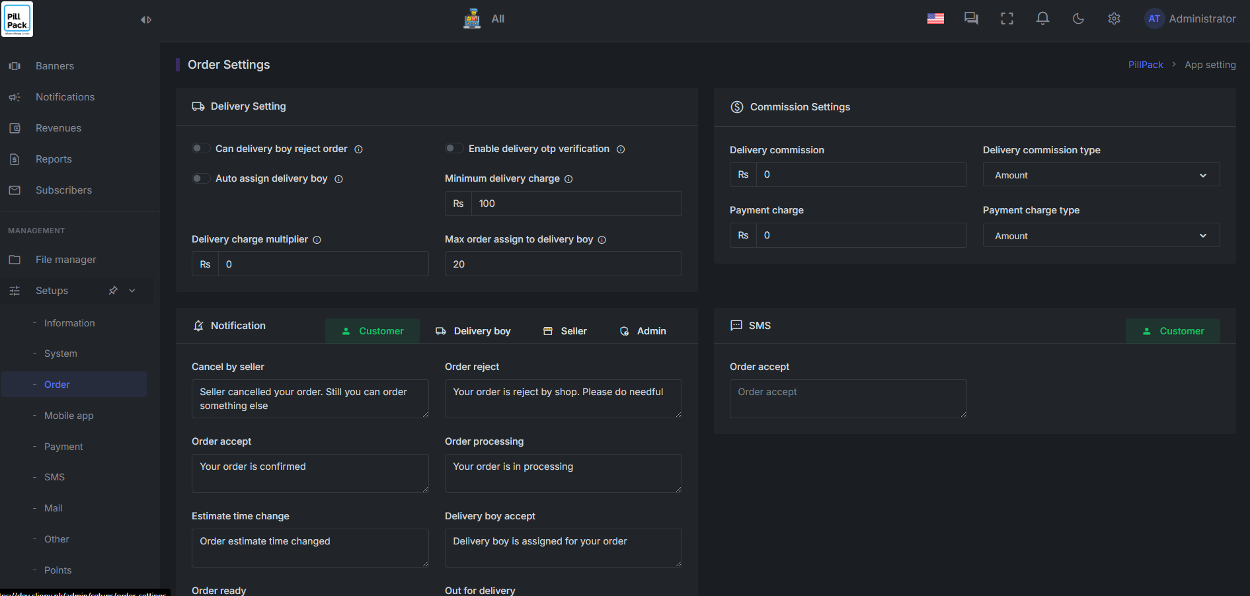Open Mobile app in the sidebar
Viewport: 1250px width, 596px height.
[69, 416]
